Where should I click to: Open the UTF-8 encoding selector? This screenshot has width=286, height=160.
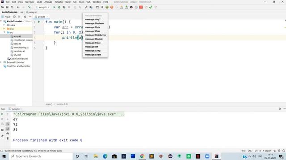click(x=258, y=151)
